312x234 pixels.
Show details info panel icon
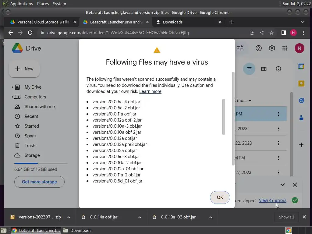(278, 69)
